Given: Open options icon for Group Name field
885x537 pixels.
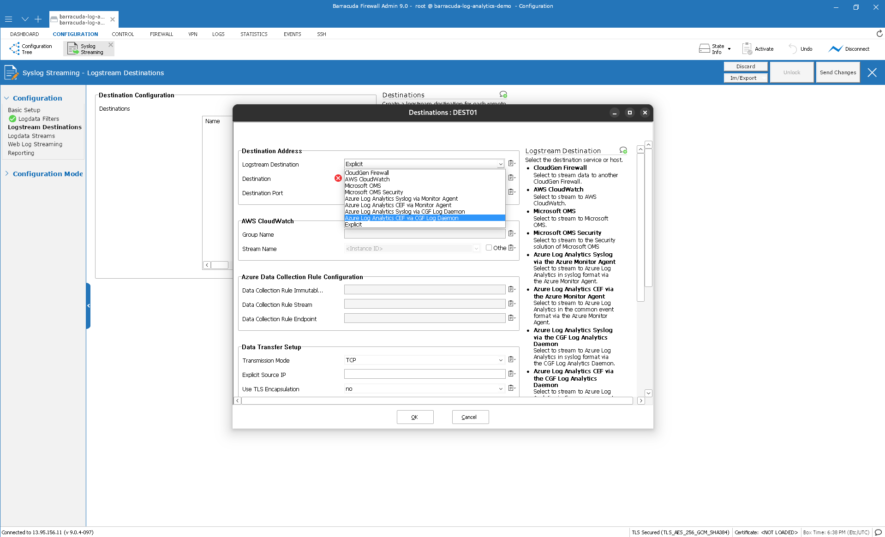Looking at the screenshot, I should point(512,233).
